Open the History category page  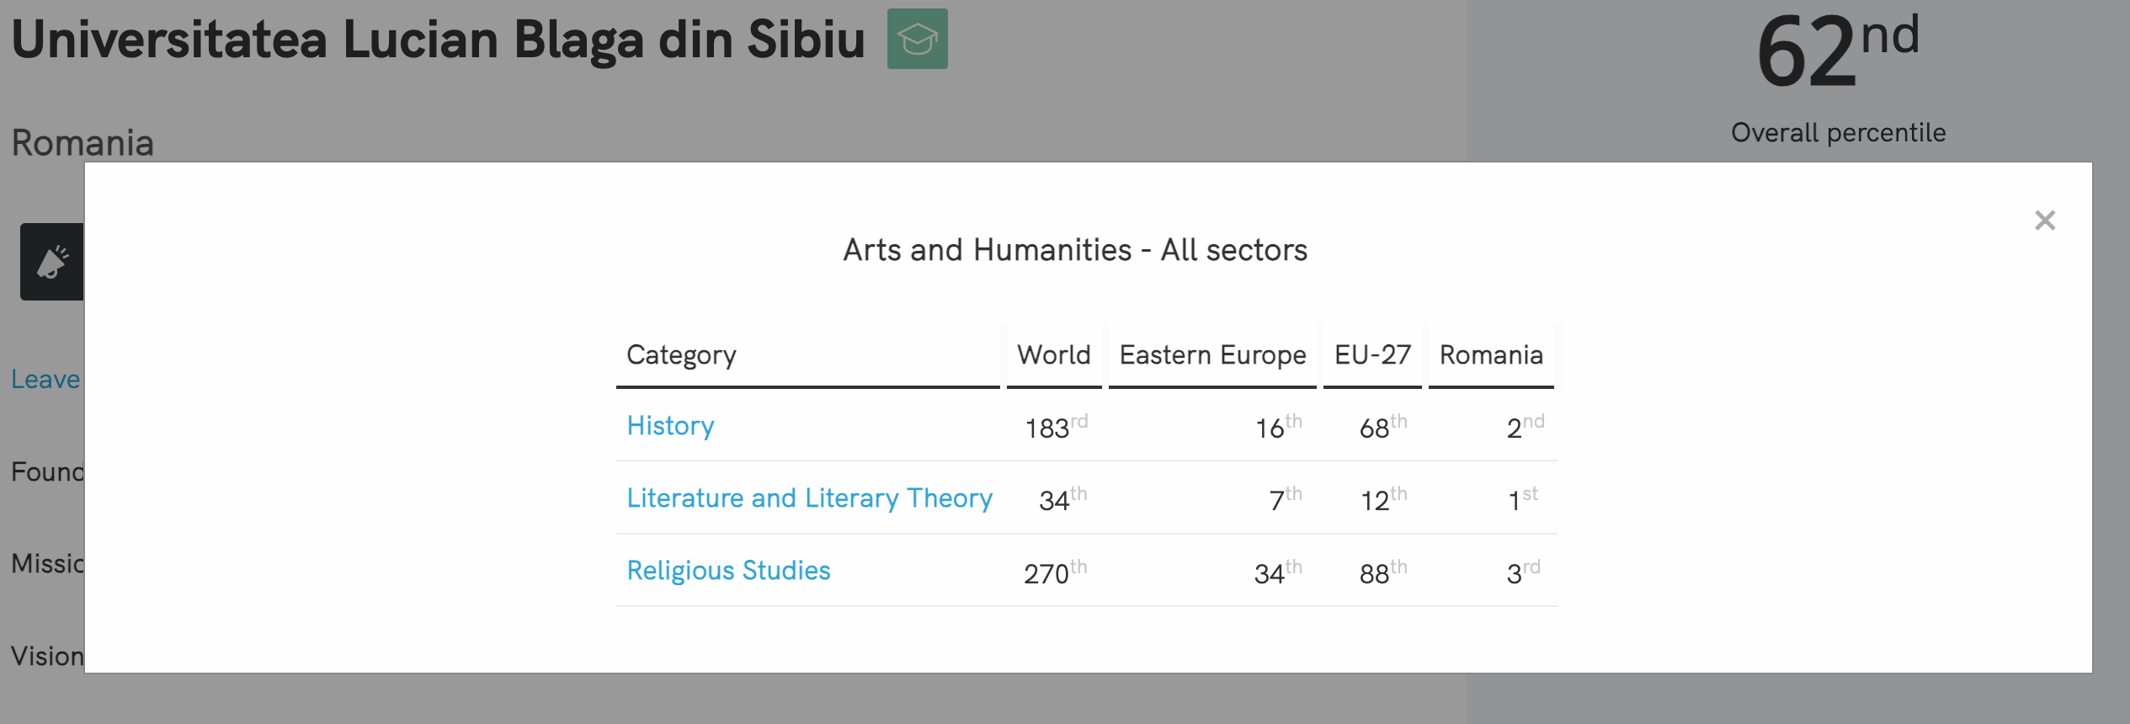[669, 427]
